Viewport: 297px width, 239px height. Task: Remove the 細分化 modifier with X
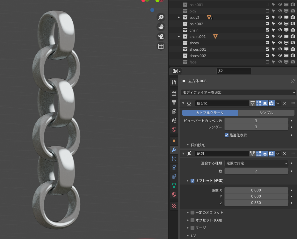click(x=285, y=103)
